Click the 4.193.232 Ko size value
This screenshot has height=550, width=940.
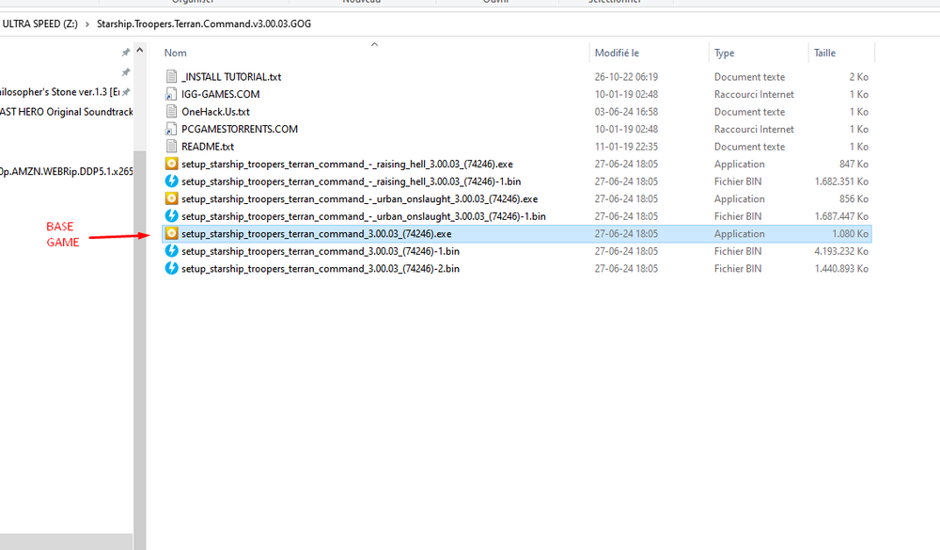pos(841,251)
